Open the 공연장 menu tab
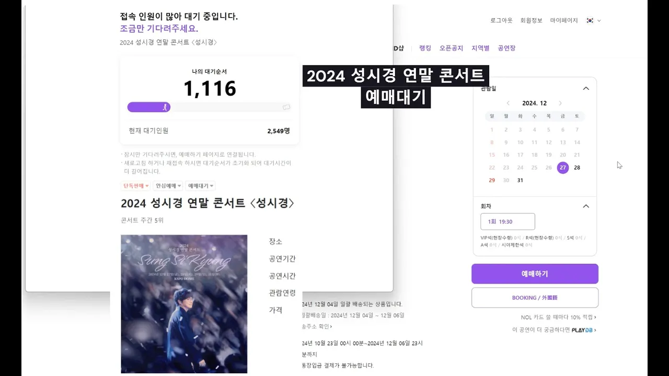669x376 pixels. coord(506,48)
